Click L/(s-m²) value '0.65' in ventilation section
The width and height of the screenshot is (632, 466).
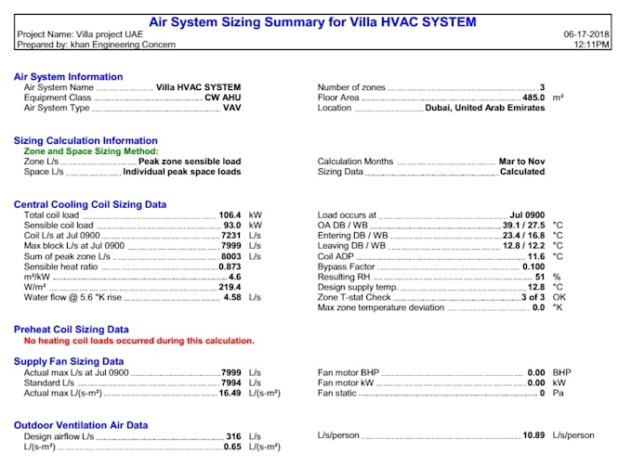point(232,447)
